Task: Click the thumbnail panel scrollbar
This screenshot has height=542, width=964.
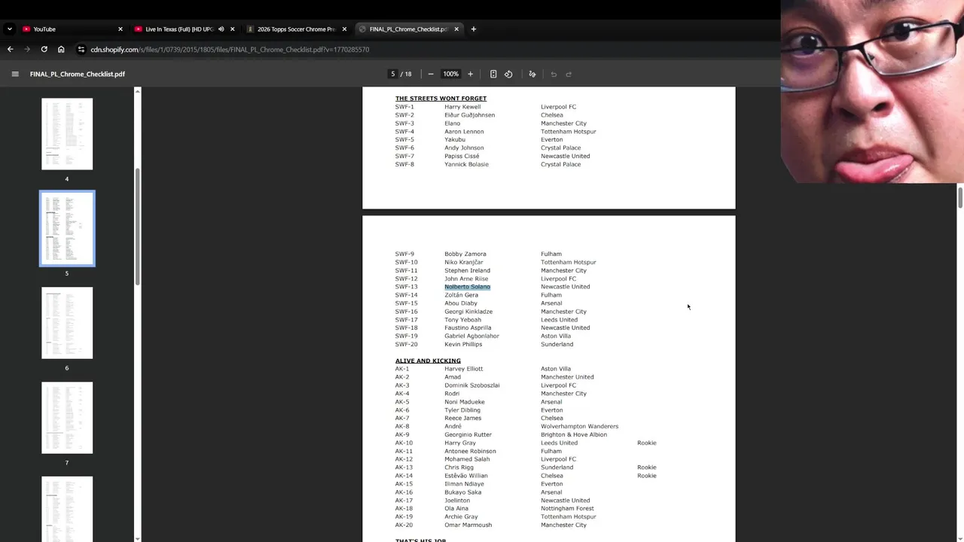Action: [137, 226]
